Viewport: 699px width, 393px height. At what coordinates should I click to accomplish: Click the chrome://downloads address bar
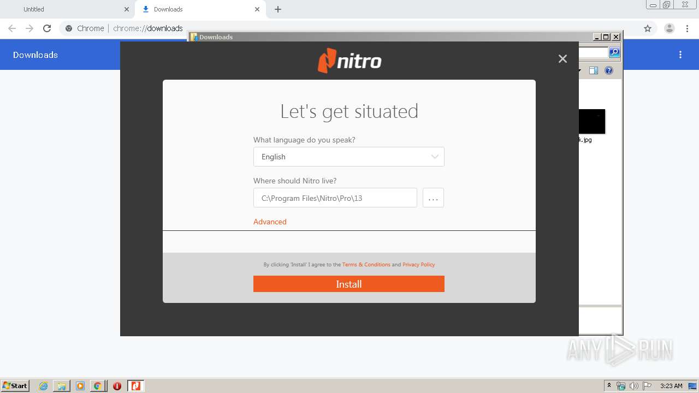pos(349,28)
